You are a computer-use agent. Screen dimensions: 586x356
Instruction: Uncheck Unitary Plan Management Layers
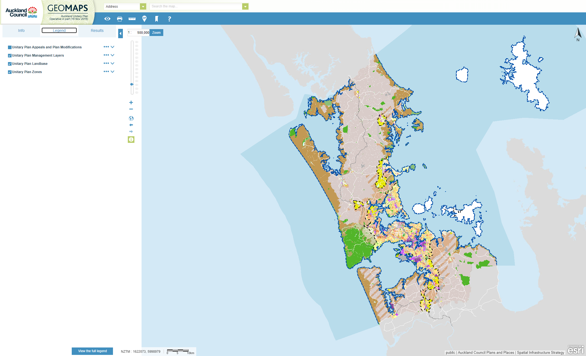point(10,55)
